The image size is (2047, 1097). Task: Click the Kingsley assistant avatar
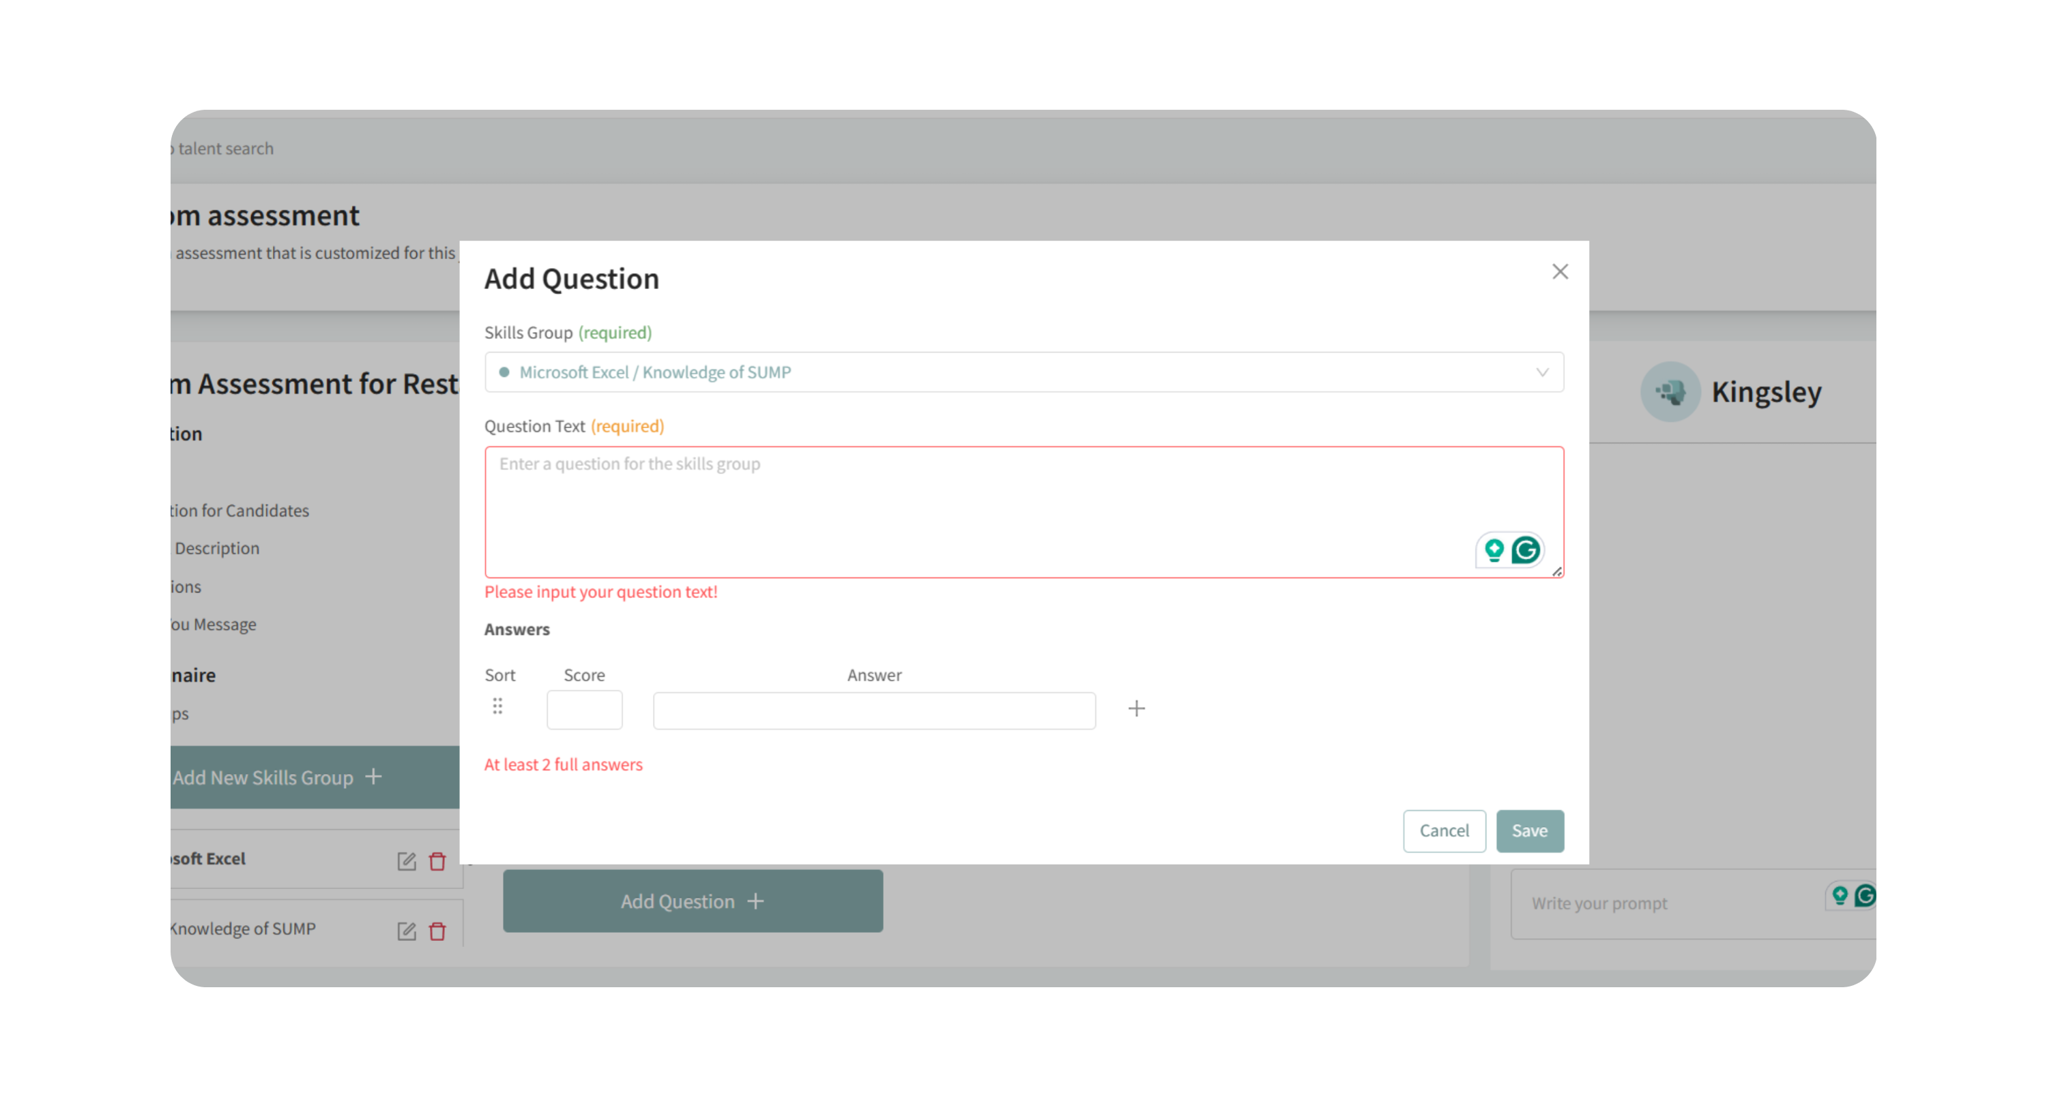click(x=1670, y=392)
